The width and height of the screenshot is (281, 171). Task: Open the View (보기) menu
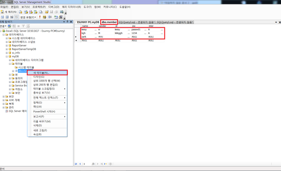click(26, 7)
